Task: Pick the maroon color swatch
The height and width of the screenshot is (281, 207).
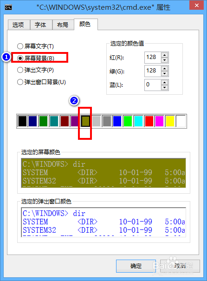Action: pos(65,121)
